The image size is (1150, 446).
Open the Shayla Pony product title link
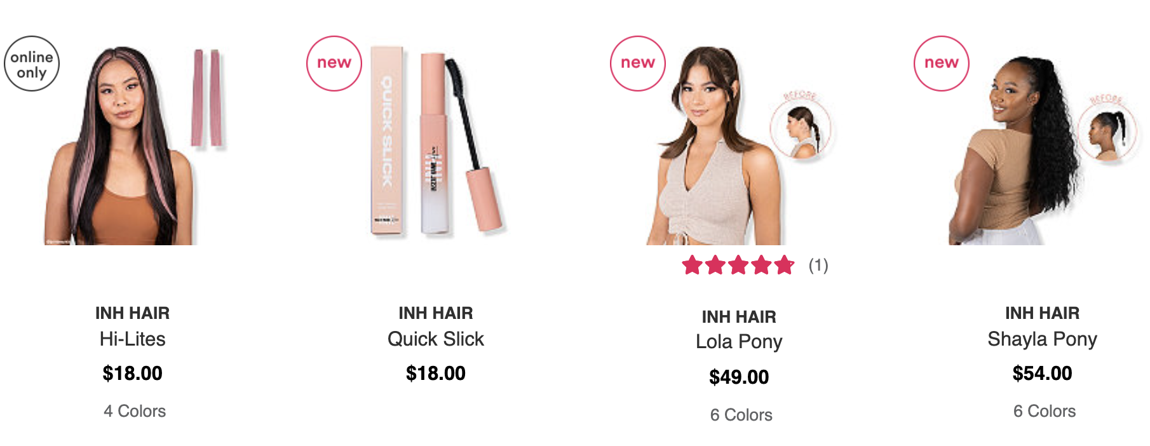tap(1042, 339)
